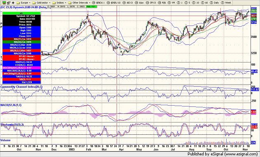This screenshot has width=260, height=157.
Task: Click the 3903 green price marker on scale
Action: click(254, 11)
